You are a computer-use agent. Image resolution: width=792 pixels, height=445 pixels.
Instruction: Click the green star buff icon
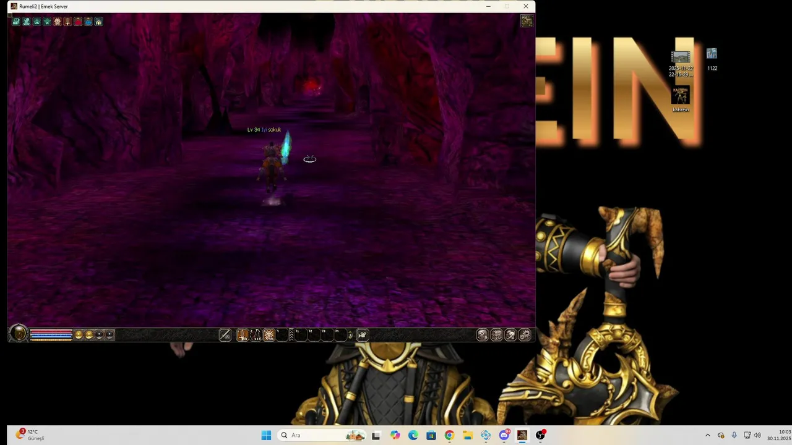coord(47,22)
